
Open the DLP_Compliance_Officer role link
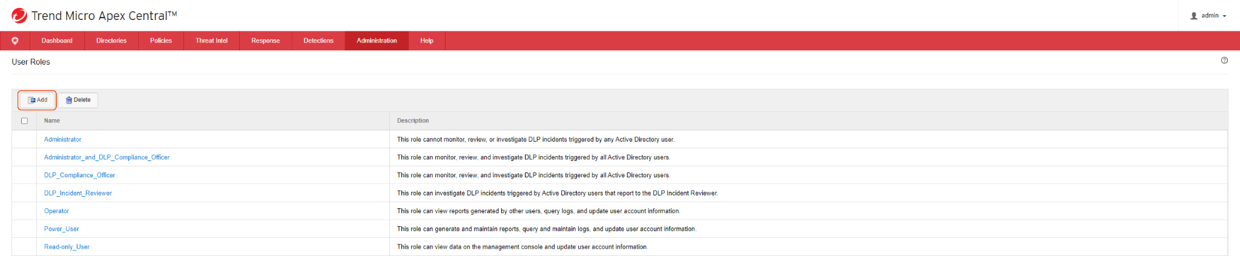pos(79,176)
